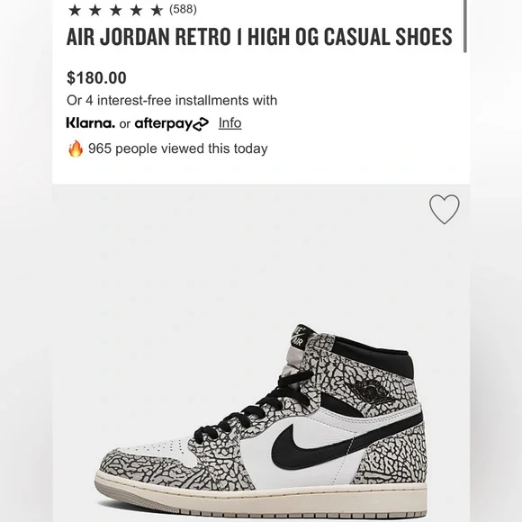Click the afterpay looping arrows symbol
Screen dimensions: 522x522
pos(201,124)
